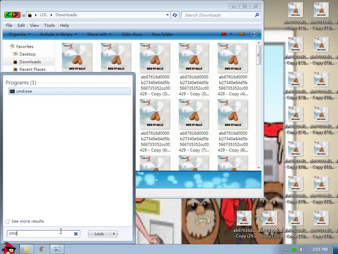Clear the search box with the X
Image resolution: width=338 pixels, height=254 pixels.
[x=76, y=234]
